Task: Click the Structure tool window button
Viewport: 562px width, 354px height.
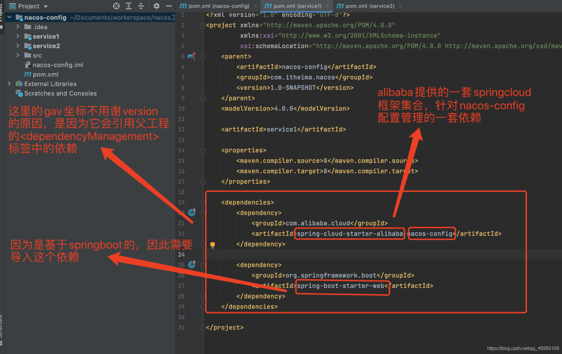Action: click(1, 329)
